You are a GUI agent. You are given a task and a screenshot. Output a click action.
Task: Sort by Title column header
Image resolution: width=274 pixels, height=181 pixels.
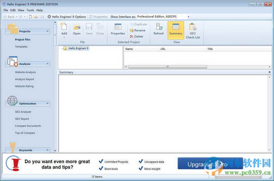[210, 49]
